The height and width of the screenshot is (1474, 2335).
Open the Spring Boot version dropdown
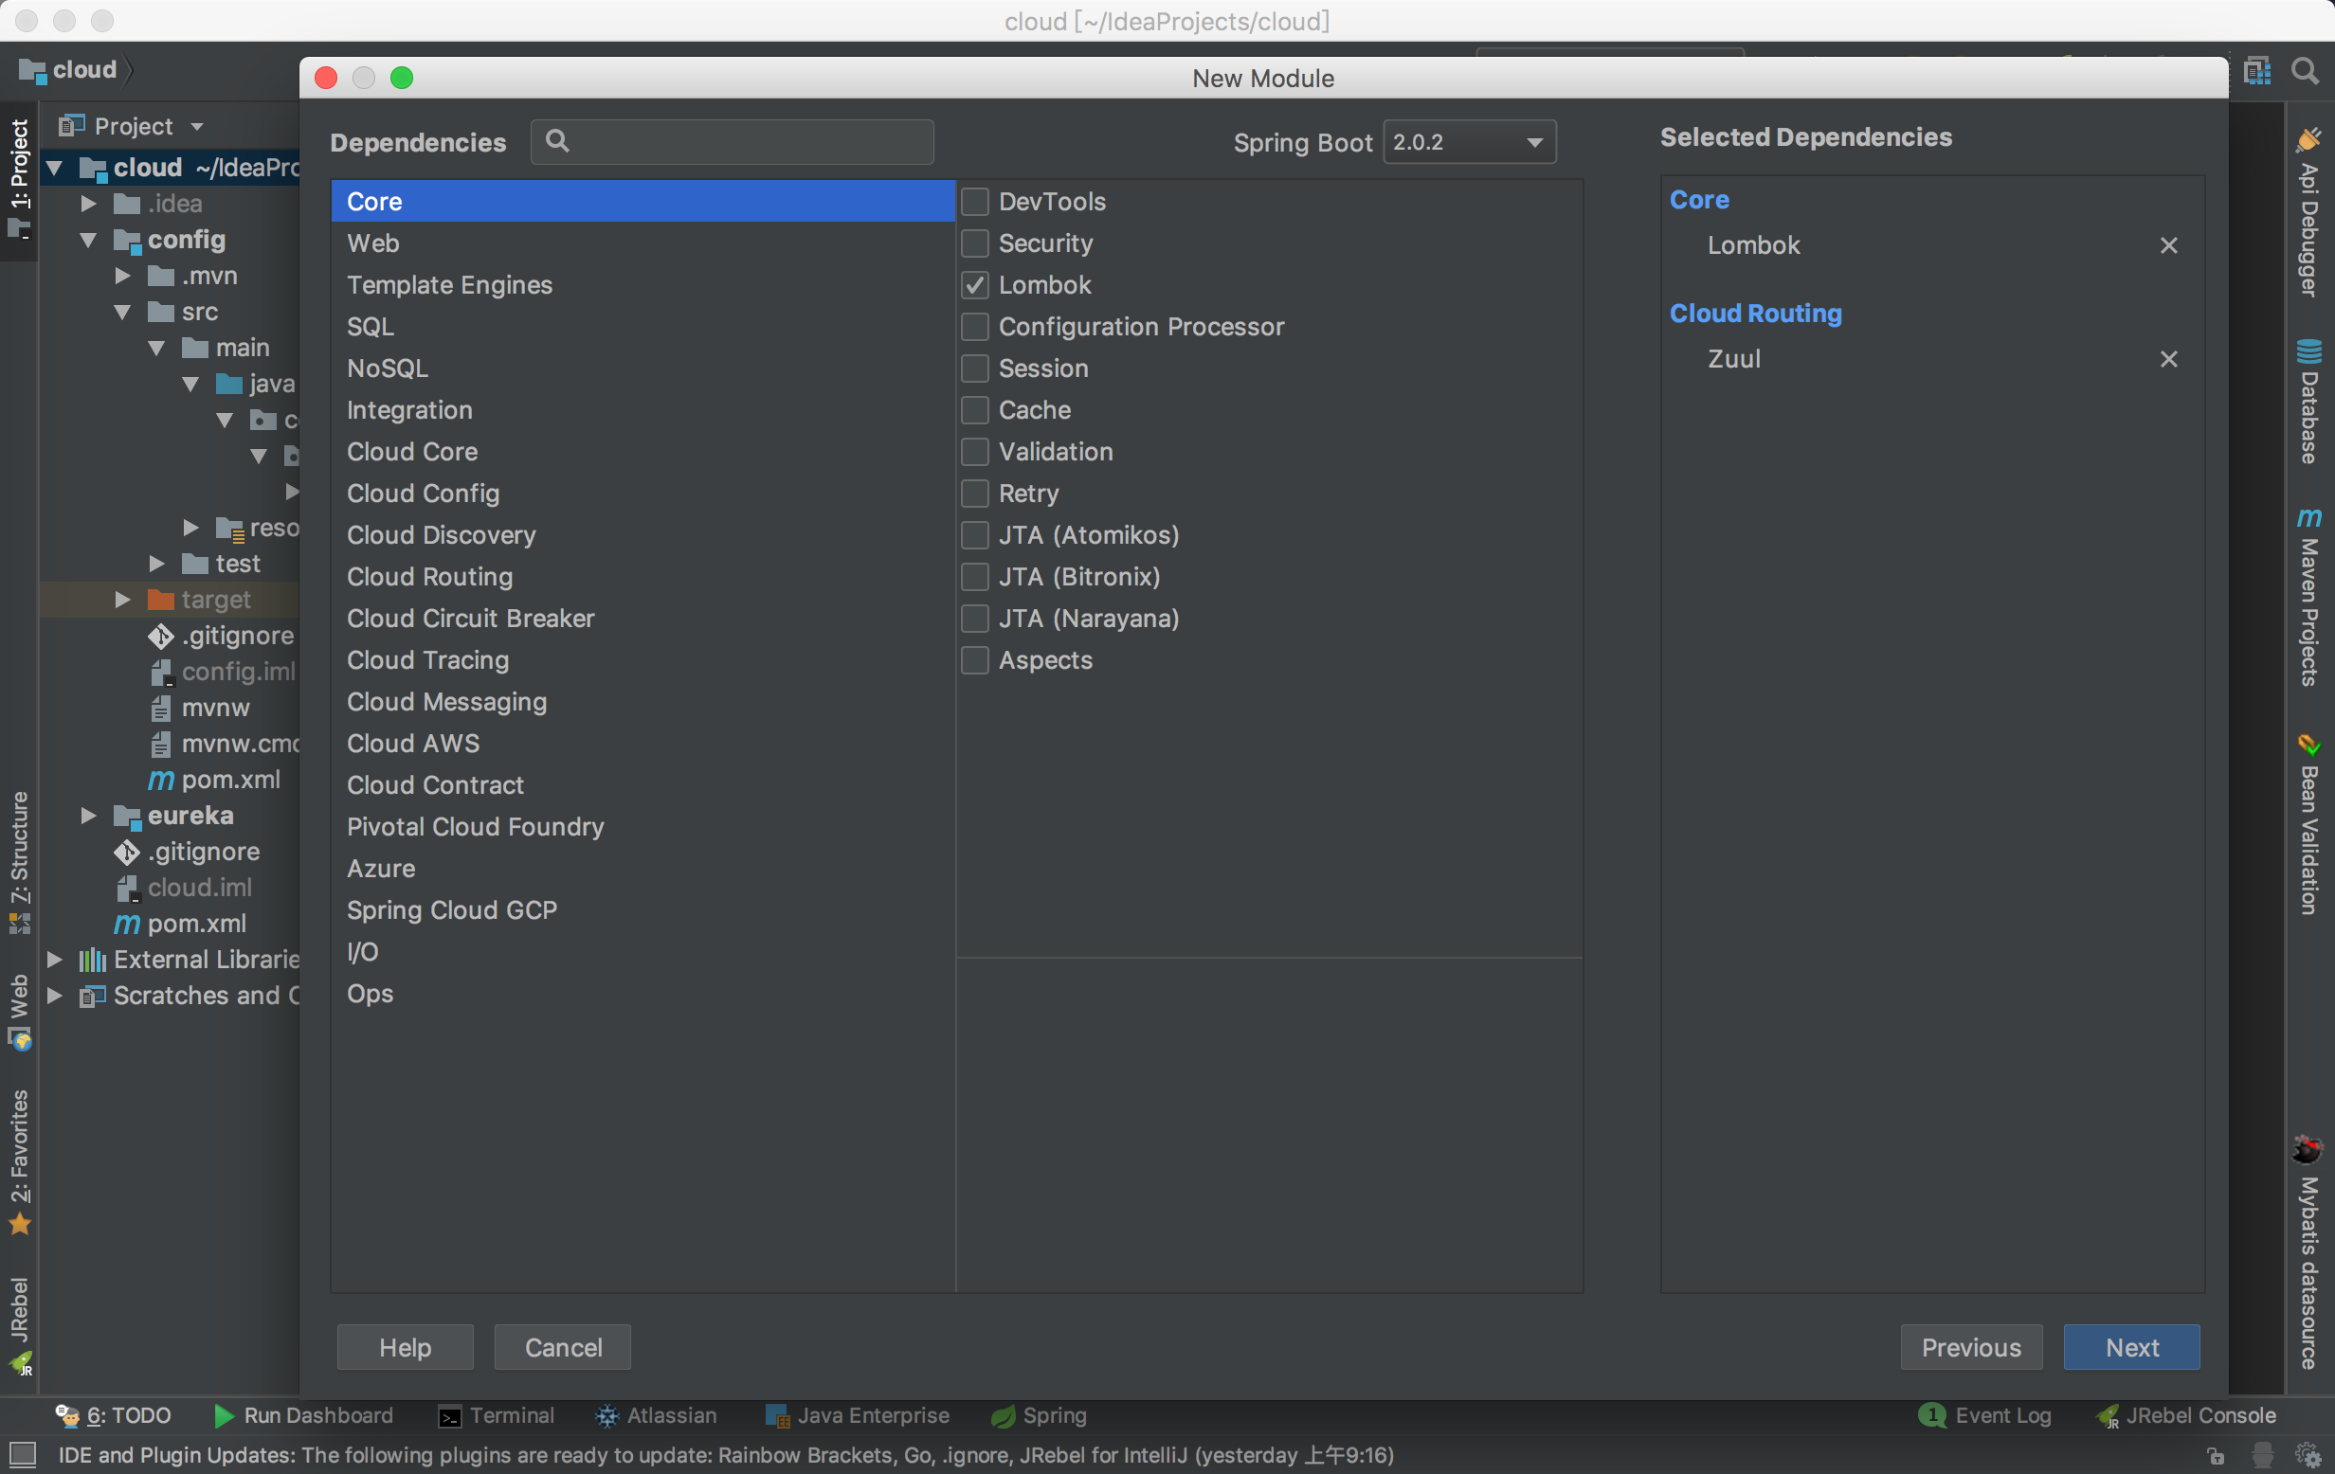pyautogui.click(x=1468, y=142)
